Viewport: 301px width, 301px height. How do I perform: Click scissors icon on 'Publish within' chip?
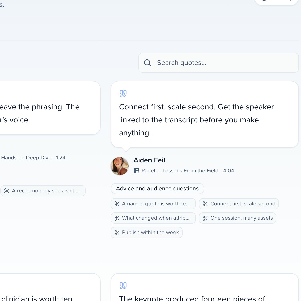pos(117,233)
